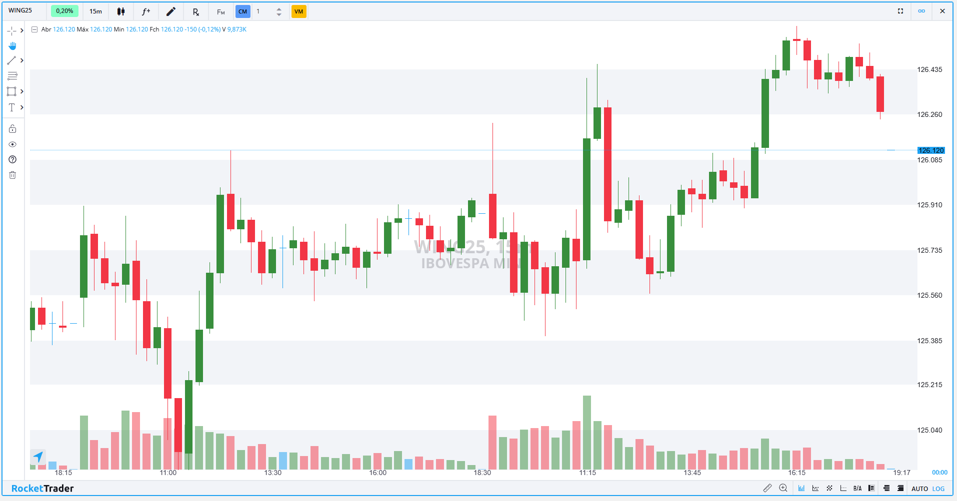Open the help question mark icon
Viewport: 957px width, 501px height.
click(x=12, y=159)
